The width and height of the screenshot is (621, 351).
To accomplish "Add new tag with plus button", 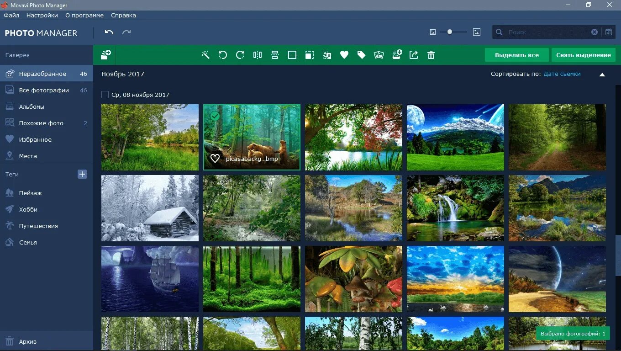I will pyautogui.click(x=82, y=174).
